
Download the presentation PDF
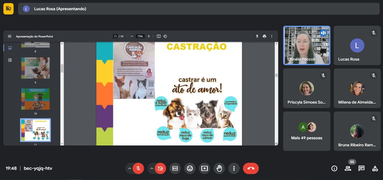point(257,36)
